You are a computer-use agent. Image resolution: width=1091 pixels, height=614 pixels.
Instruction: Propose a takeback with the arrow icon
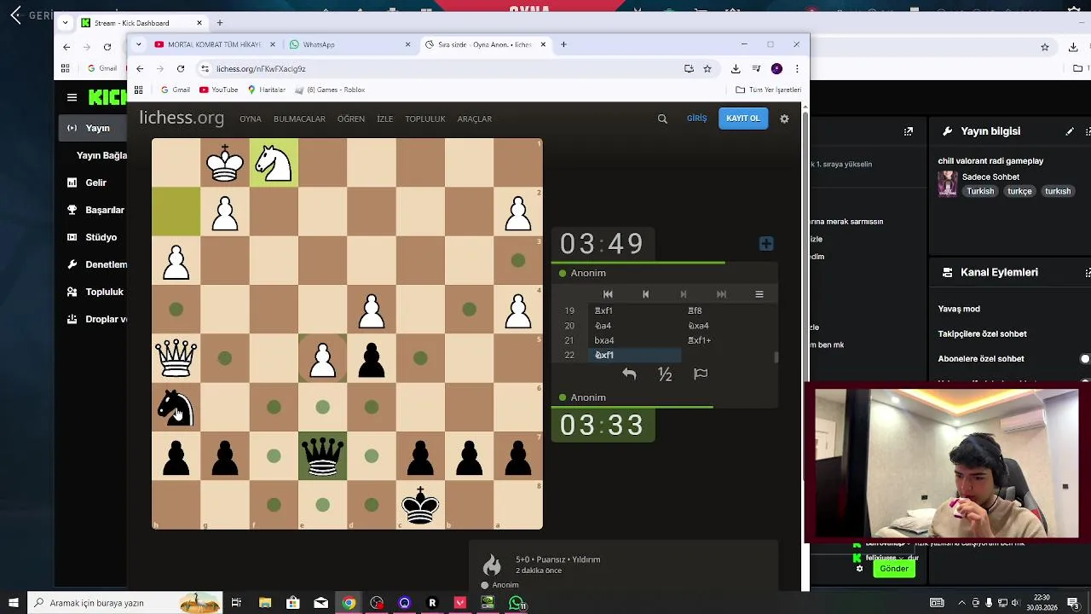[x=629, y=374]
